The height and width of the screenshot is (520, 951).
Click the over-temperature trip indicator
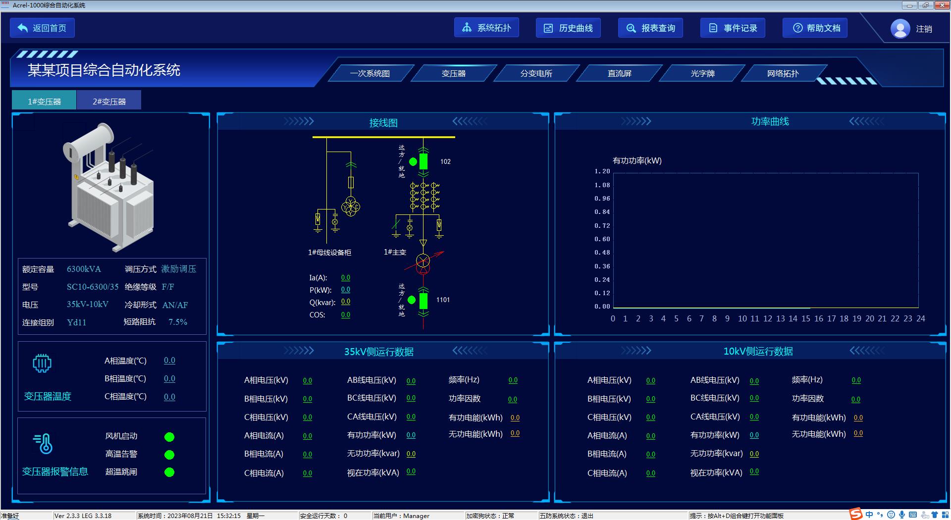click(x=169, y=472)
